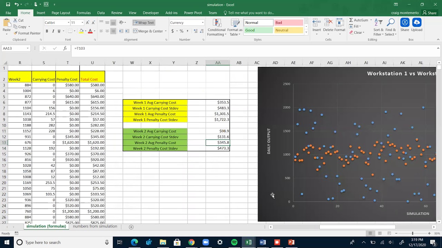Apply the Good cell style

point(258,30)
